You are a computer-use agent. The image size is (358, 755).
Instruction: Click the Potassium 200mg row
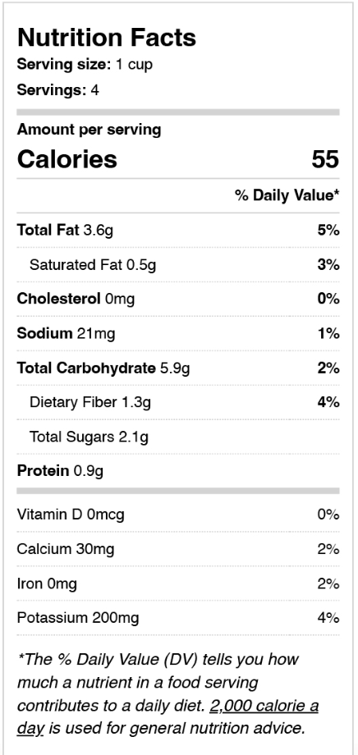coord(178,618)
